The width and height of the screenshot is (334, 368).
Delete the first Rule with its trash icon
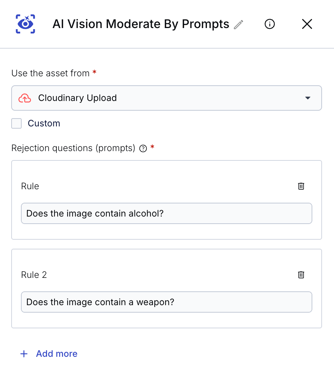pyautogui.click(x=301, y=186)
